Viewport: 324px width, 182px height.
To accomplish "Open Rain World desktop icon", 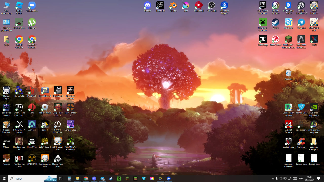I will click(58, 92).
